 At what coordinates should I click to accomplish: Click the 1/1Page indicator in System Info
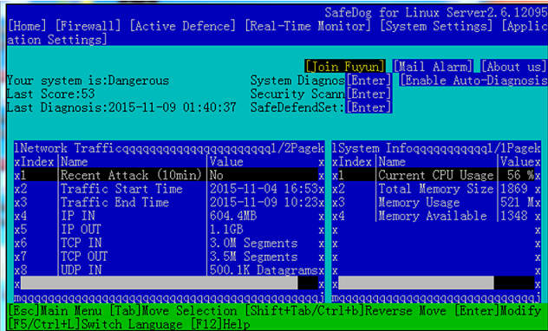[x=511, y=148]
